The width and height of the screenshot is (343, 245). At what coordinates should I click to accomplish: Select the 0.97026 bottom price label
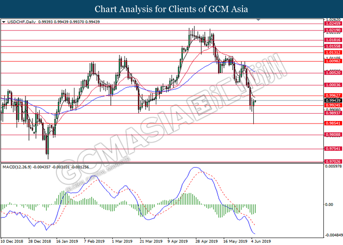(333, 161)
